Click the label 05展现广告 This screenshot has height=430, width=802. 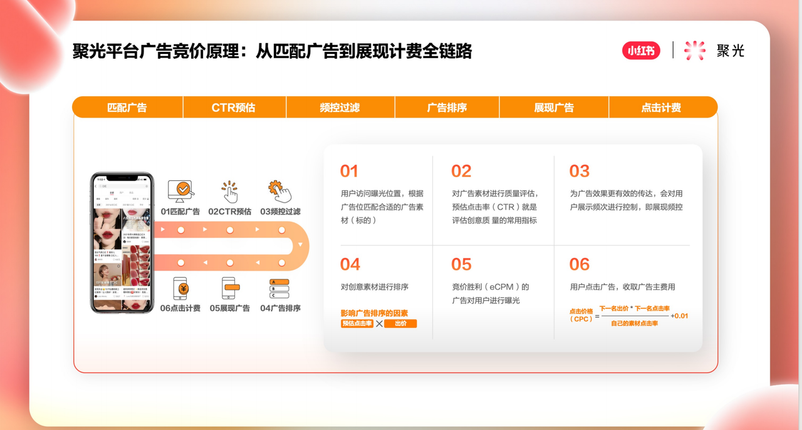pos(230,308)
